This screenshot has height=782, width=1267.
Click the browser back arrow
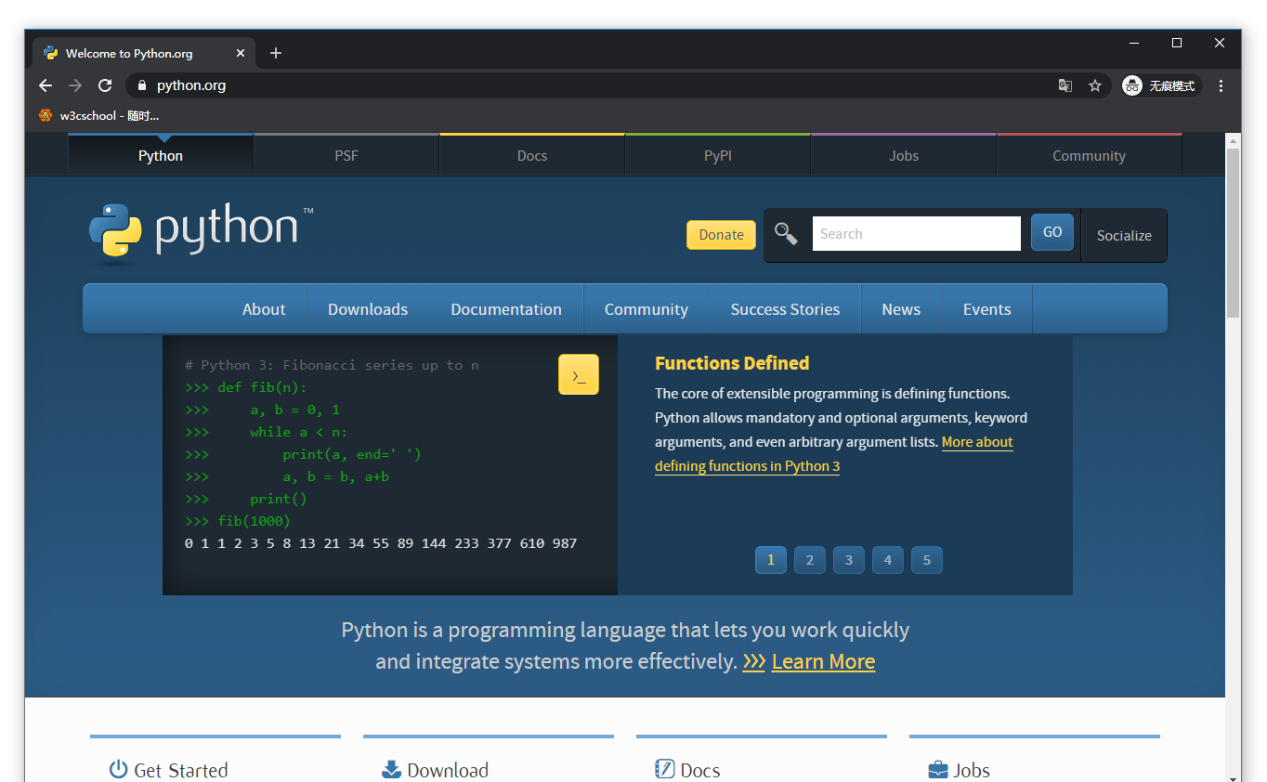[x=46, y=85]
